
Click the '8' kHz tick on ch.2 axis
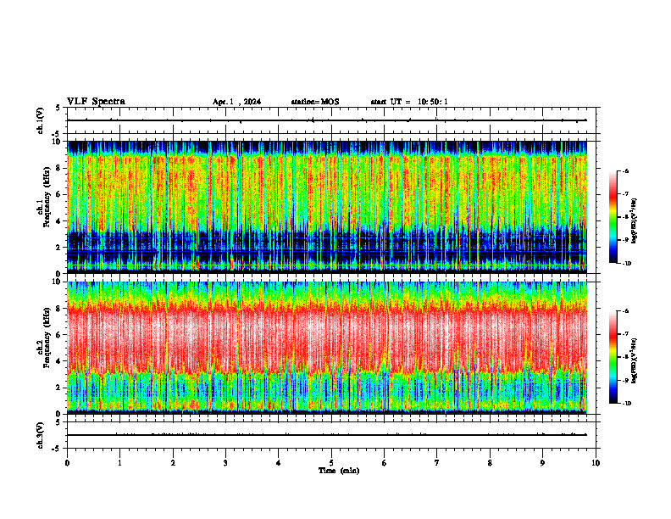59,309
